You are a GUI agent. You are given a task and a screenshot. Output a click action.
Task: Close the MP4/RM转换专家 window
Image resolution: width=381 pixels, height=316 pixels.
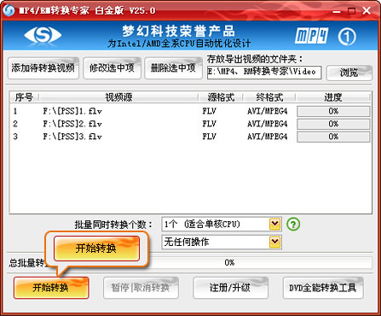click(367, 11)
